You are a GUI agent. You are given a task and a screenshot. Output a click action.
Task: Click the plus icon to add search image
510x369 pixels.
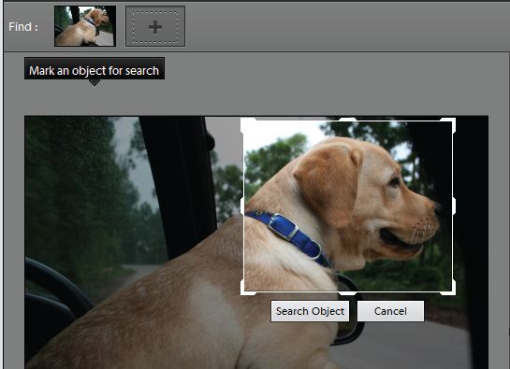155,27
